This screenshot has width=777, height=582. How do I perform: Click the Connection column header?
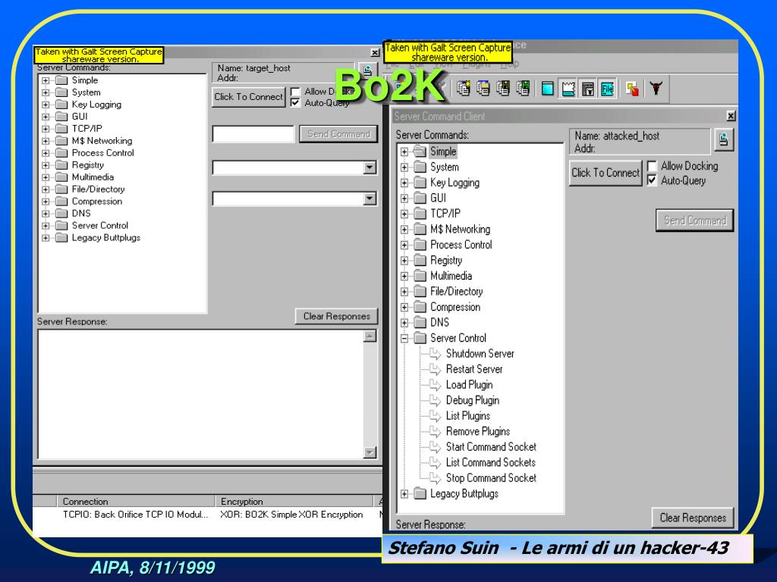(x=136, y=501)
